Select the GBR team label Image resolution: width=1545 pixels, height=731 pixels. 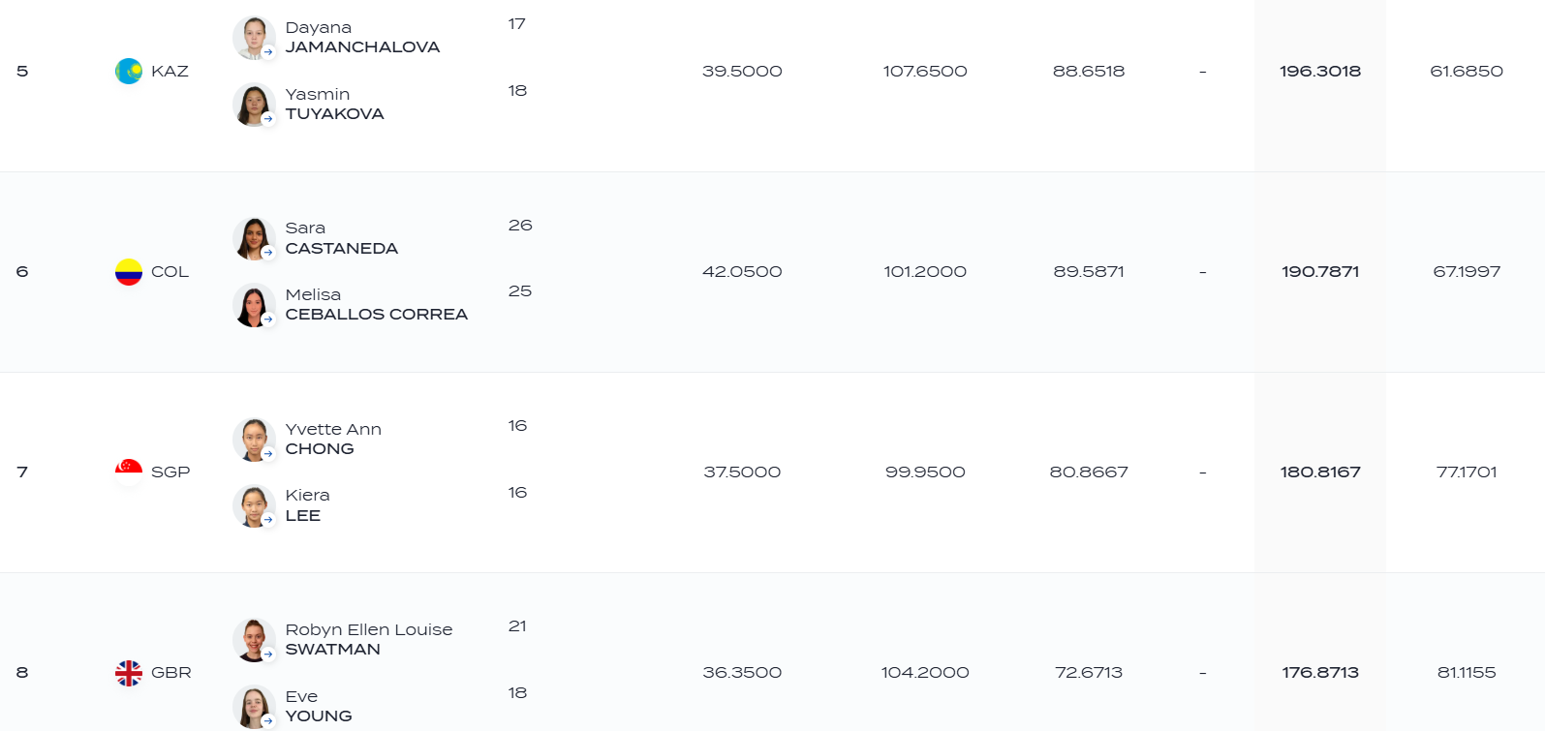(x=170, y=673)
